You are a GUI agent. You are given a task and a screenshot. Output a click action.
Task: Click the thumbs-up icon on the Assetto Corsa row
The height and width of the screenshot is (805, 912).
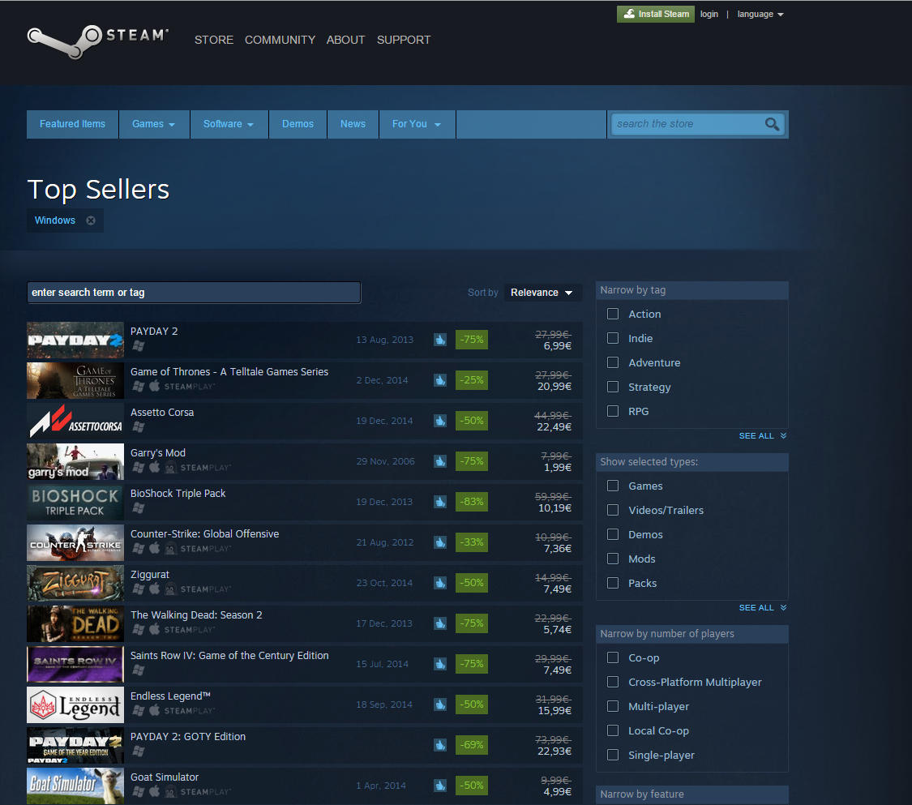tap(440, 421)
